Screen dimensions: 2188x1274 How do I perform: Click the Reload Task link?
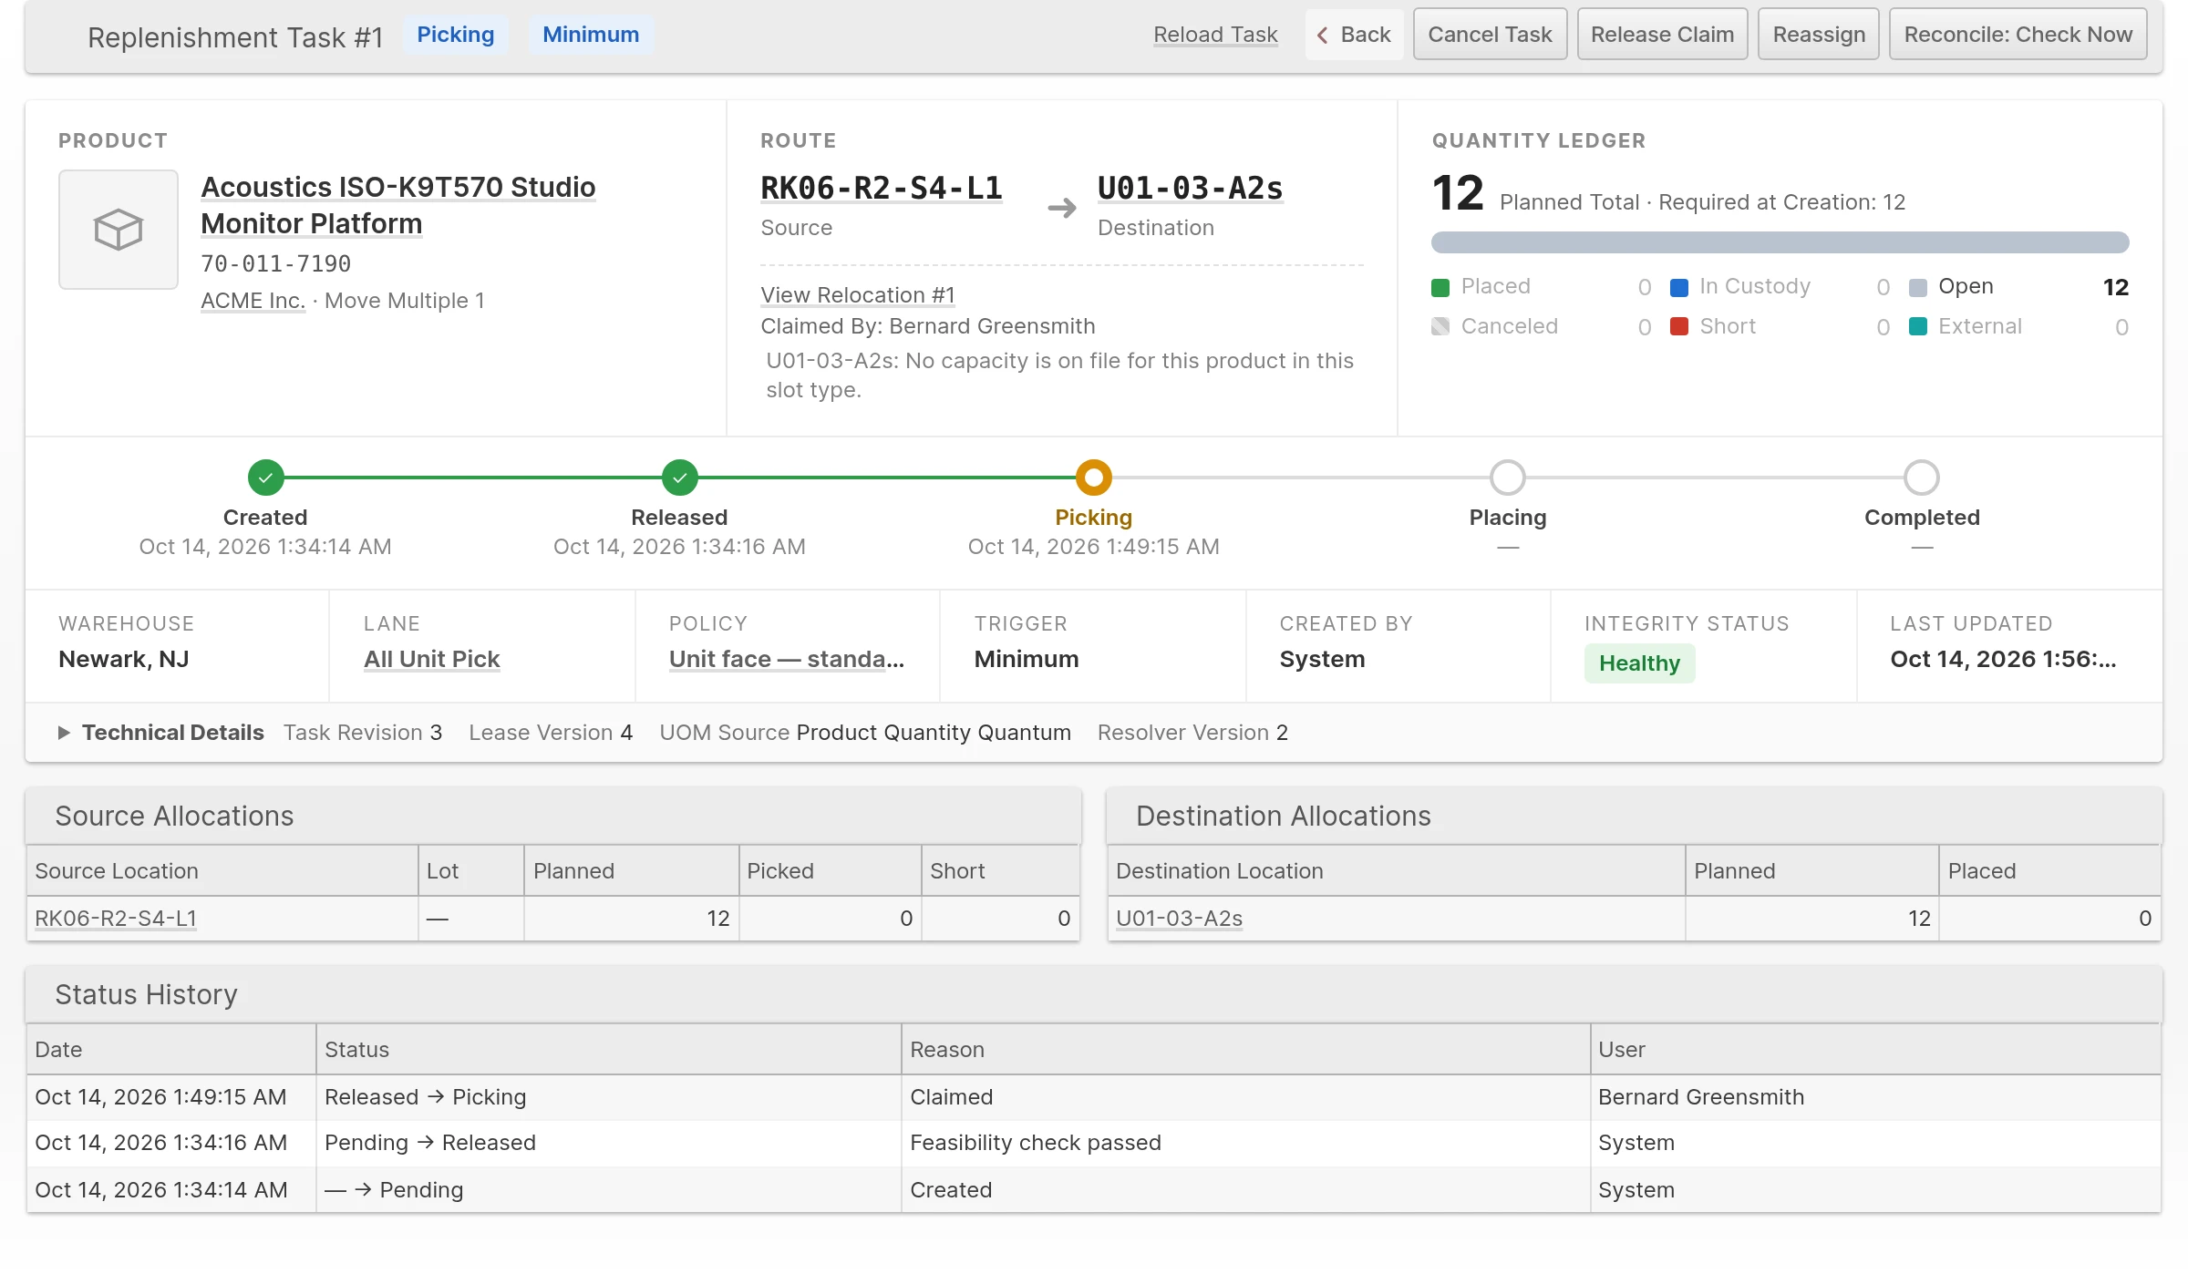pos(1215,35)
